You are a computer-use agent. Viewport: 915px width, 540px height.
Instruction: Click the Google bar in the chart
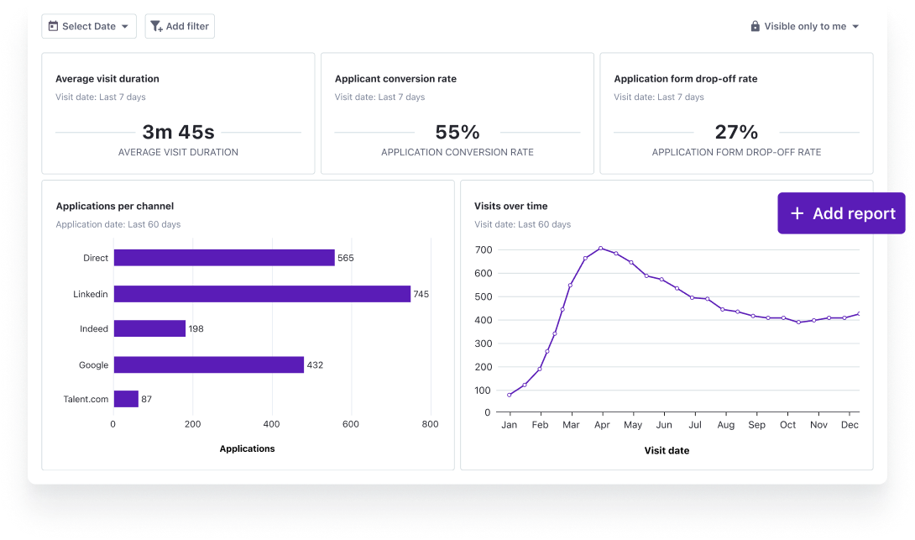pos(209,364)
